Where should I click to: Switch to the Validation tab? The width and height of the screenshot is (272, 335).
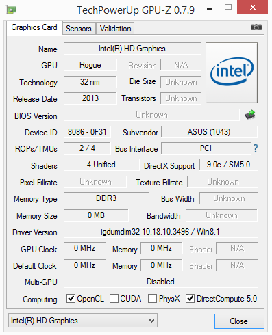point(115,29)
